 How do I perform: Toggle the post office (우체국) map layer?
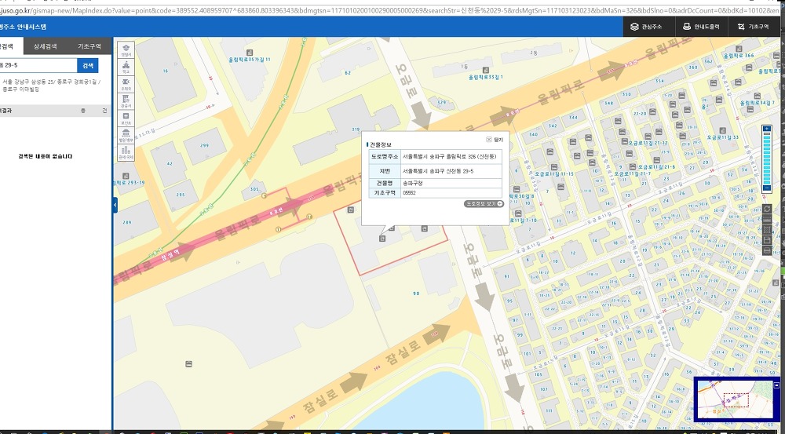(x=126, y=84)
